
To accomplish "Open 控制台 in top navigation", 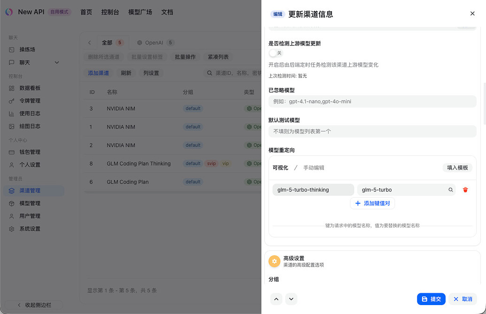I will pos(110,12).
